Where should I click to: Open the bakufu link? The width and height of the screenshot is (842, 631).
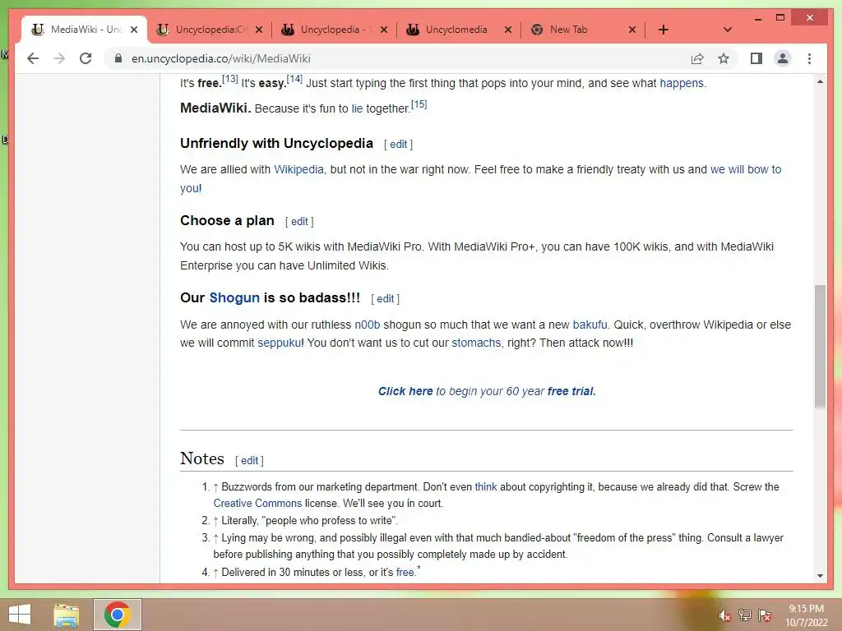[590, 325]
